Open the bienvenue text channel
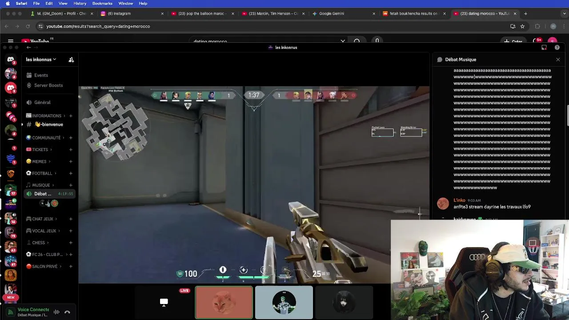569x320 pixels. (x=50, y=124)
